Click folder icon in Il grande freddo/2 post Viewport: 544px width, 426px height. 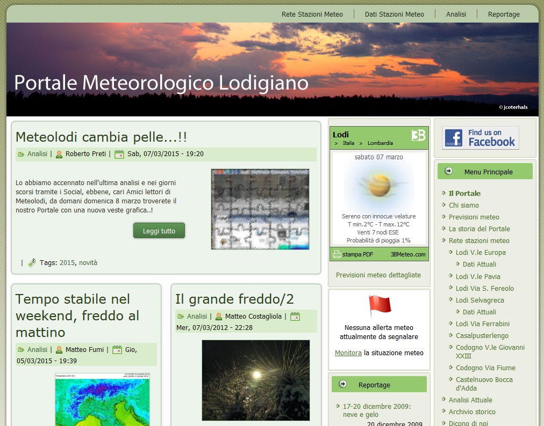(x=181, y=317)
